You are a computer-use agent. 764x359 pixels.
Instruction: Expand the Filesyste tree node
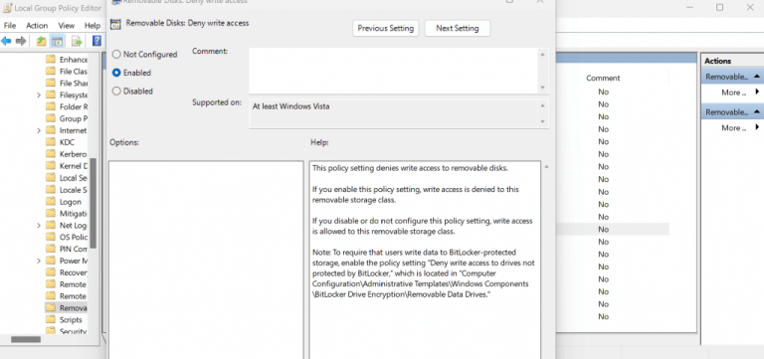coord(39,95)
